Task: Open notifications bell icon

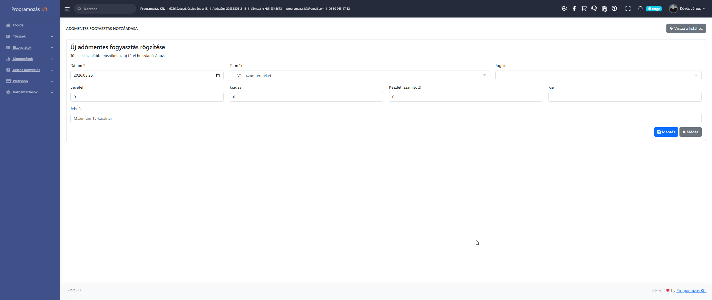Action: click(640, 9)
